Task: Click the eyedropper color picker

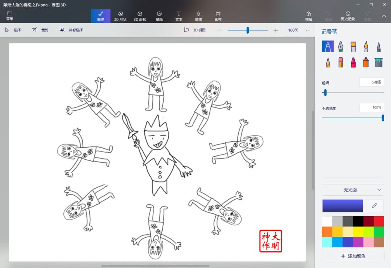Action: [374, 206]
